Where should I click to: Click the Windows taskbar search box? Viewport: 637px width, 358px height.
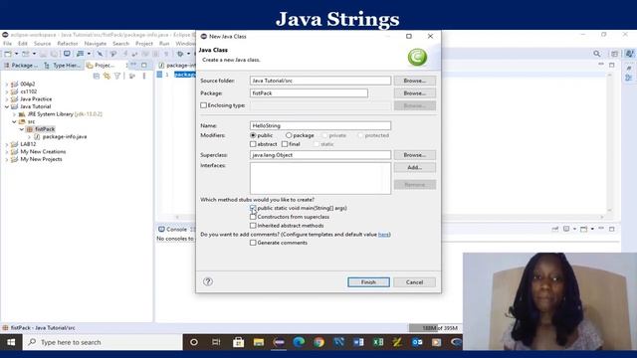tap(103, 342)
